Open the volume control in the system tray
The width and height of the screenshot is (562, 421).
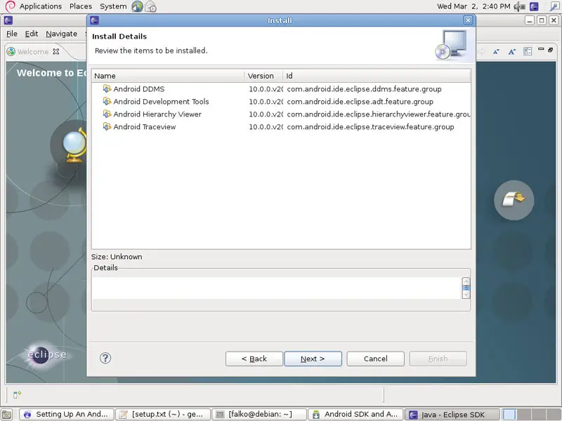[519, 6]
